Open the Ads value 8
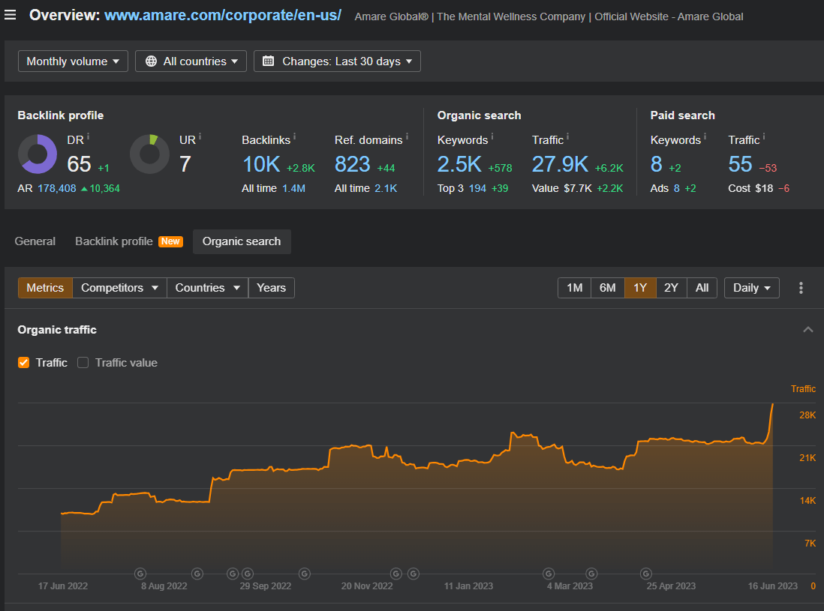Viewport: 824px width, 611px height. click(x=677, y=188)
